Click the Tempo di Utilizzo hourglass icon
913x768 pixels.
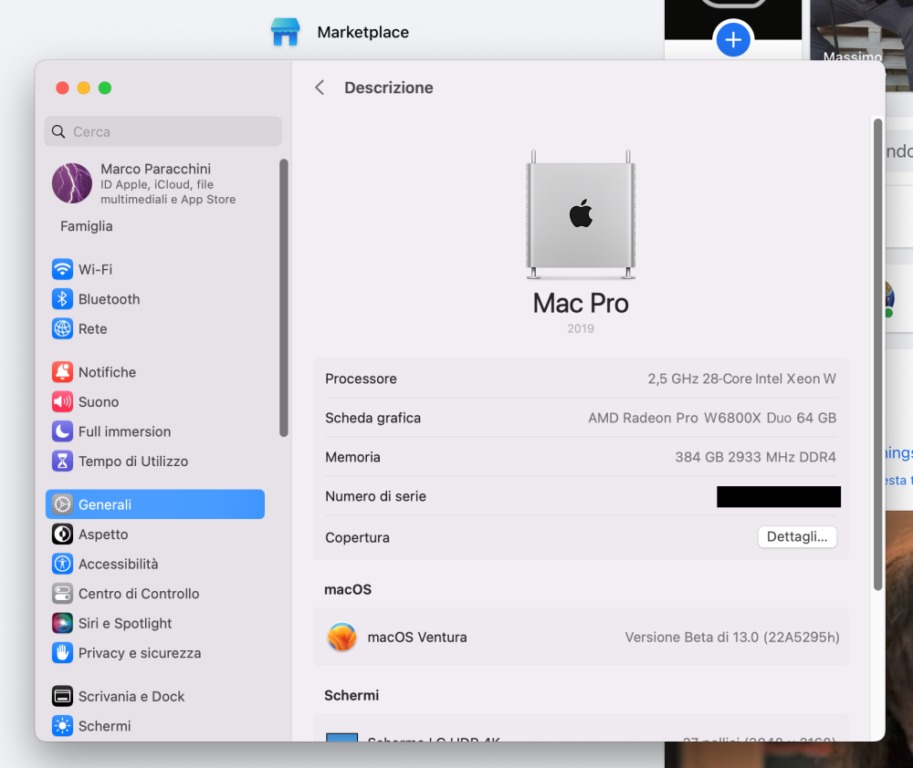62,461
